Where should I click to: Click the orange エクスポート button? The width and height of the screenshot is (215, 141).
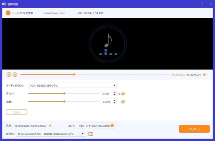point(194,129)
